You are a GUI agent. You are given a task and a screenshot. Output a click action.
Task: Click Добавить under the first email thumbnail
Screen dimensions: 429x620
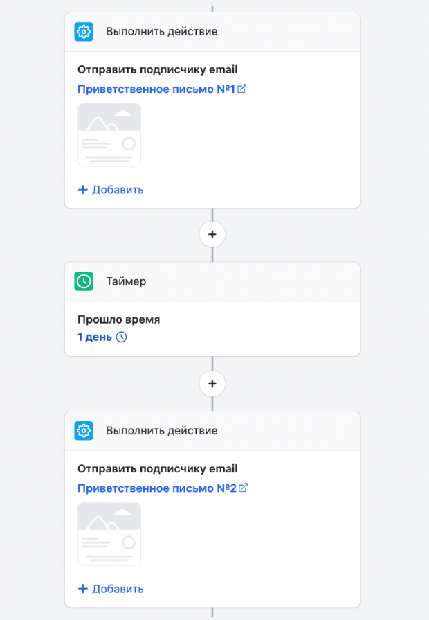(x=111, y=189)
